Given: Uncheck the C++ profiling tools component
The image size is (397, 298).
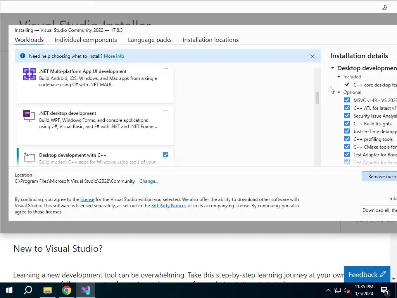Looking at the screenshot, I should (x=347, y=139).
